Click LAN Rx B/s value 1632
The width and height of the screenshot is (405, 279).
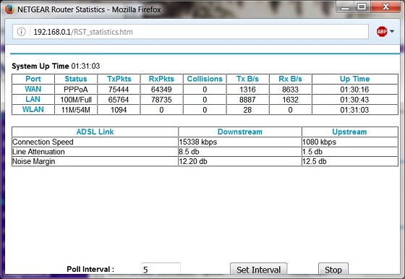tap(290, 100)
